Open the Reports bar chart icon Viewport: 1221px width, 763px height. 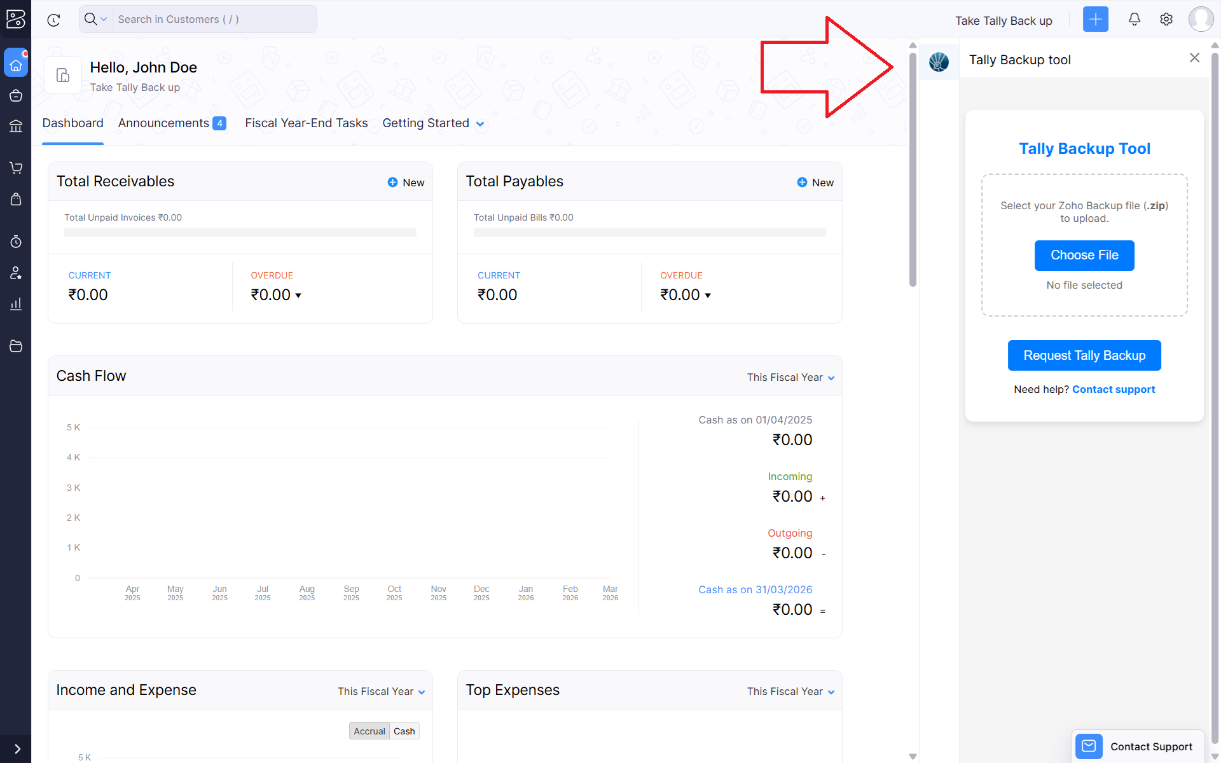16,304
